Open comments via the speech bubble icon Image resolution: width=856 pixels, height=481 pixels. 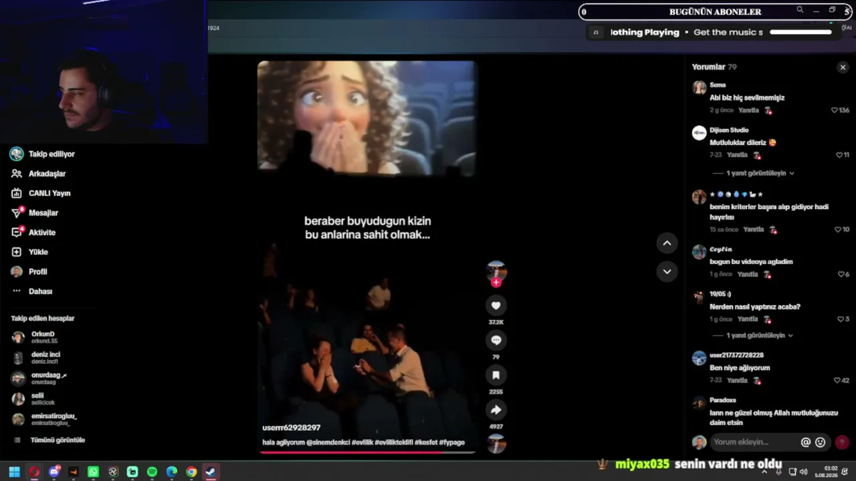click(496, 340)
